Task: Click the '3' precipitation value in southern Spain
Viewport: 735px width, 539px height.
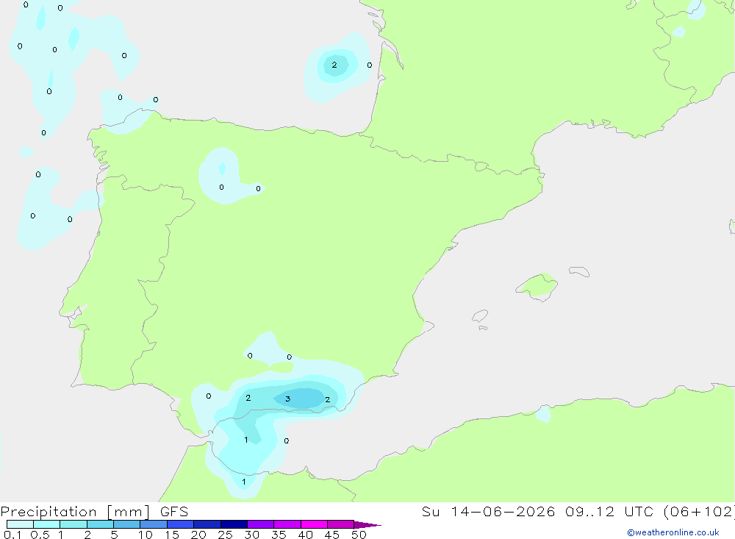Action: click(x=288, y=399)
